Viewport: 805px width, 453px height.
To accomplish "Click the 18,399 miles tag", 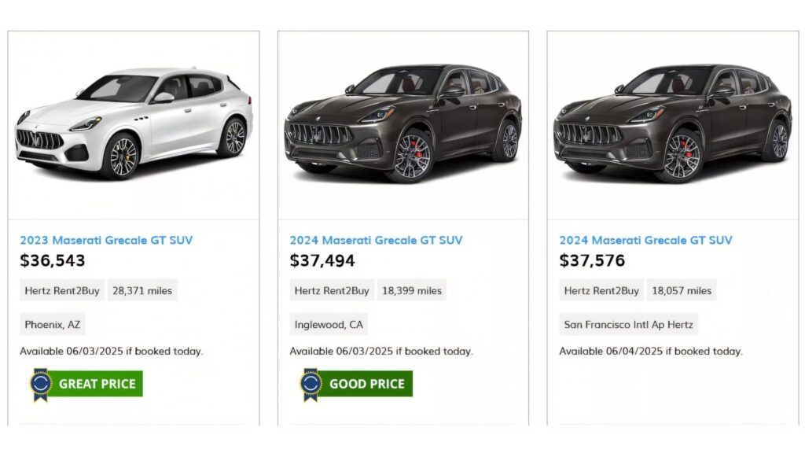I will [x=412, y=290].
